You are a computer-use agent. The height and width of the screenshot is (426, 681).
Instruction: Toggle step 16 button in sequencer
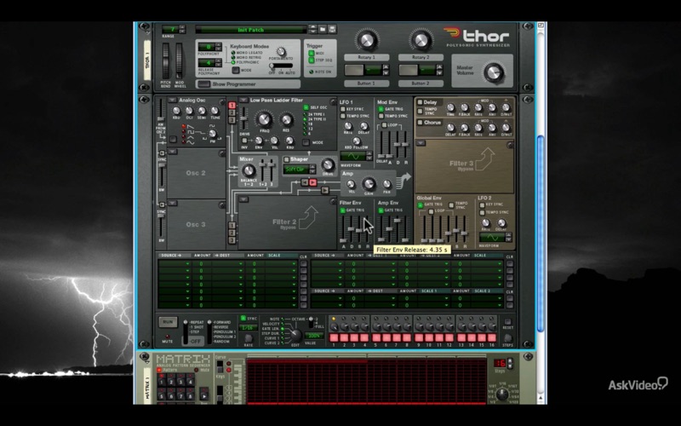pos(492,337)
